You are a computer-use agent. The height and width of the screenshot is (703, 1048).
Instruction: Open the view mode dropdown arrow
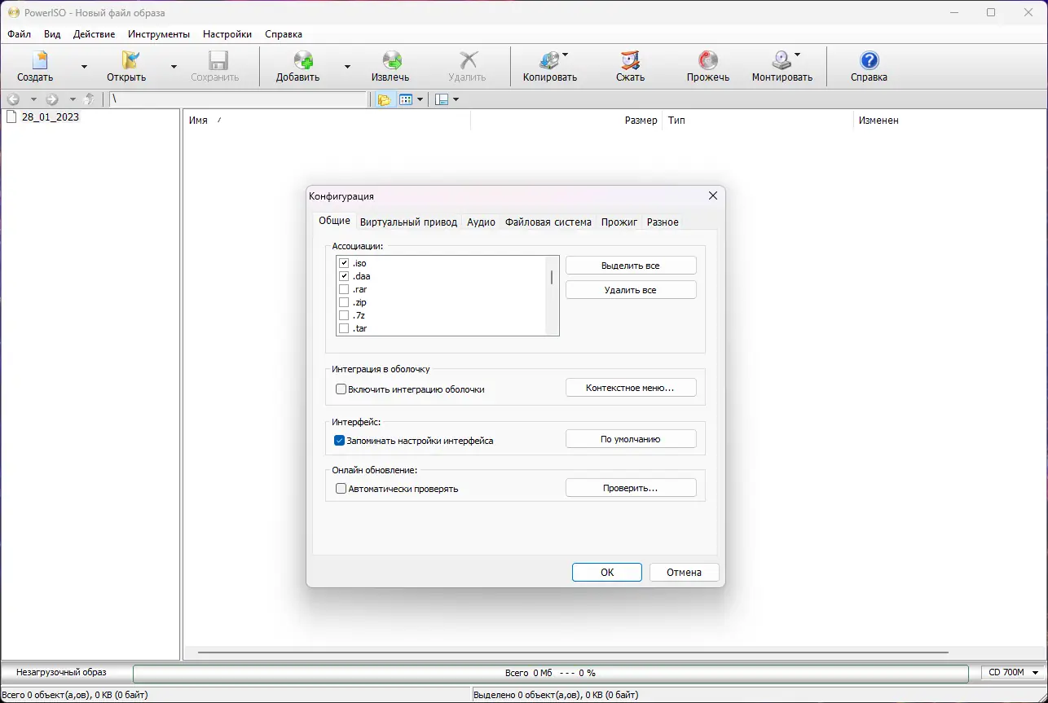[420, 99]
